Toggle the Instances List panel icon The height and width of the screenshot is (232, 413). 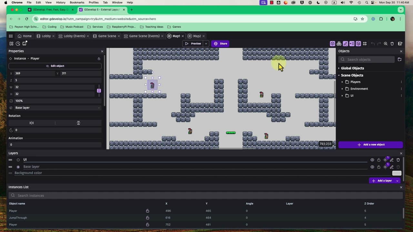point(352,43)
